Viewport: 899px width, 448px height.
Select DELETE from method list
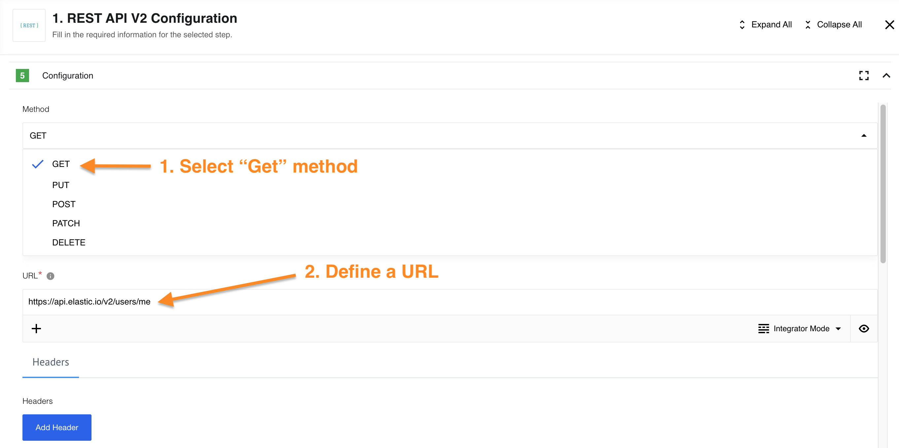pyautogui.click(x=69, y=242)
